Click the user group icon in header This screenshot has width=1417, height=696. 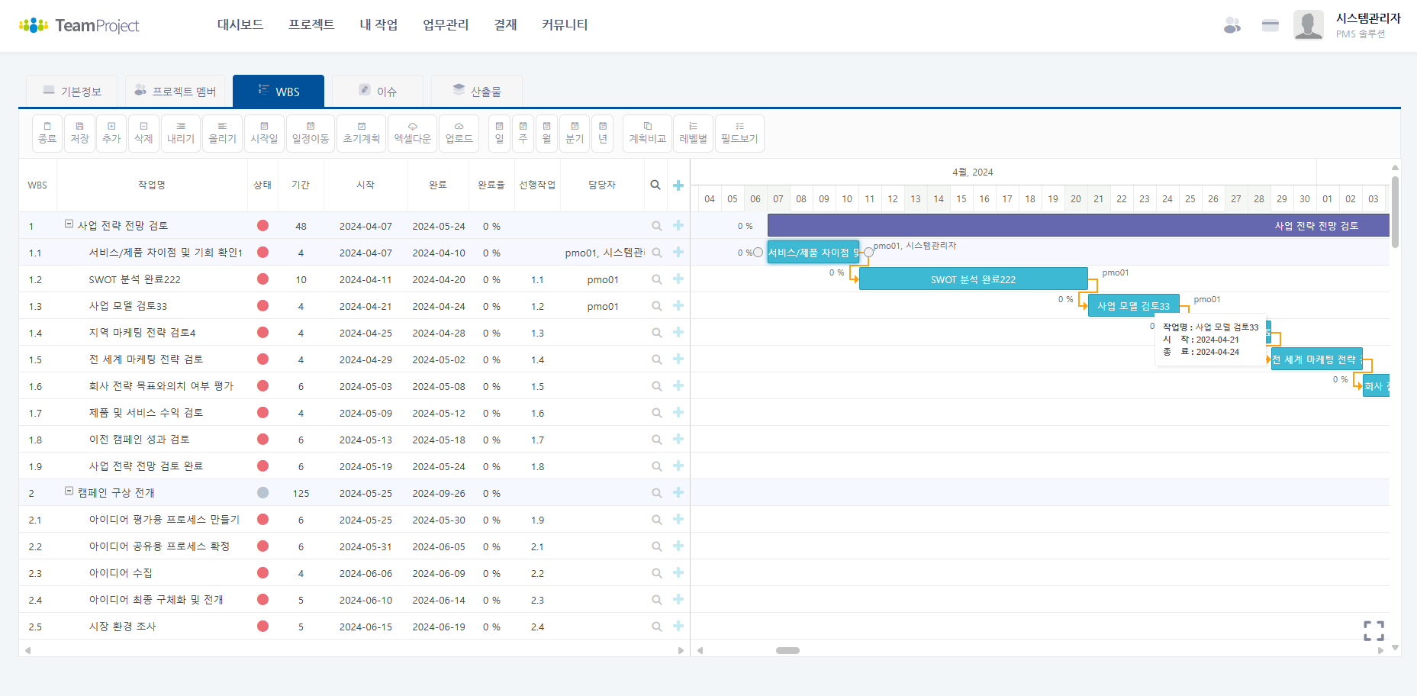pos(1232,25)
